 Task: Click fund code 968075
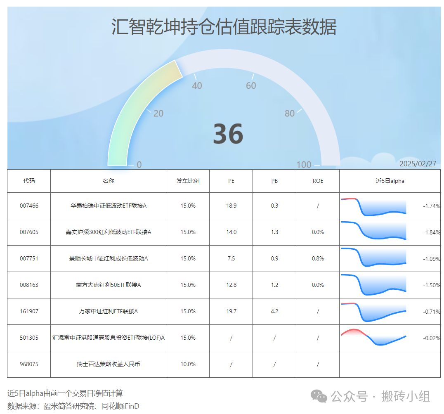point(29,364)
